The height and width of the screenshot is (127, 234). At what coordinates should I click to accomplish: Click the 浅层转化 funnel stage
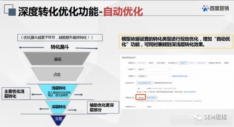[58, 91]
